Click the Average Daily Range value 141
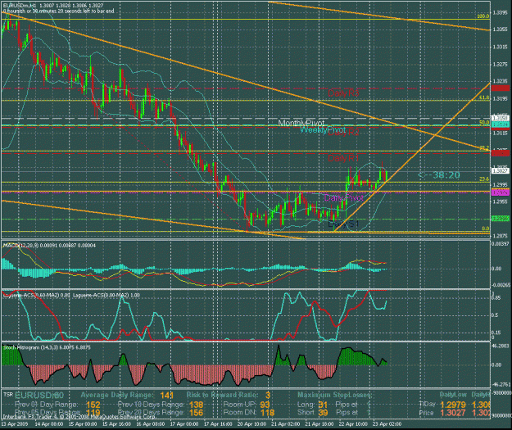Image resolution: width=512 pixels, height=430 pixels. click(167, 396)
